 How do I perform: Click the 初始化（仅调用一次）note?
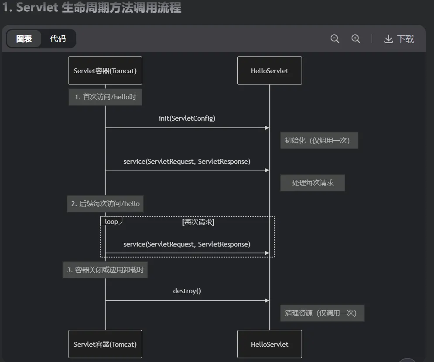[x=319, y=141]
